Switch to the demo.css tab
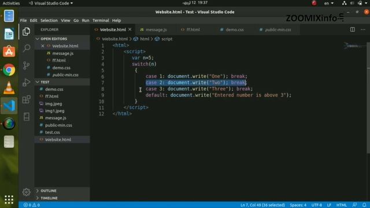This screenshot has height=208, width=370. pos(235,29)
